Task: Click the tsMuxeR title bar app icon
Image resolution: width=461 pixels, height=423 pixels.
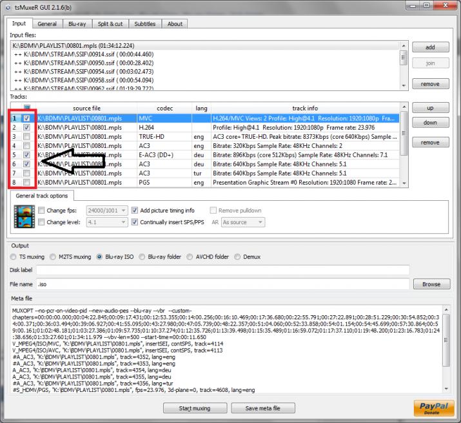Action: [8, 6]
